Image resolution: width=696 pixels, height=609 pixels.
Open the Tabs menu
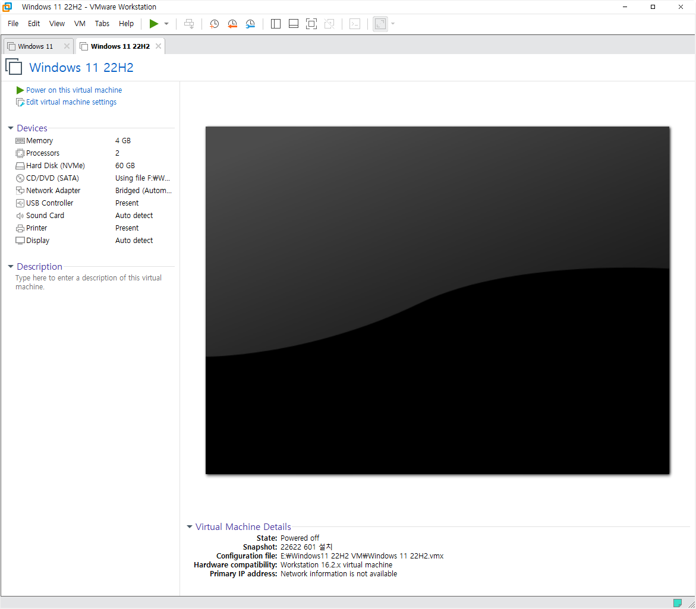[102, 24]
